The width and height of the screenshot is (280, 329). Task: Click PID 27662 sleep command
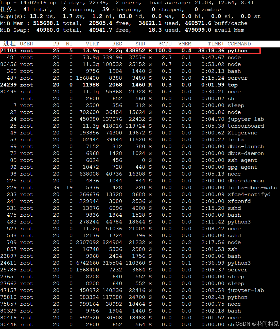(236, 283)
